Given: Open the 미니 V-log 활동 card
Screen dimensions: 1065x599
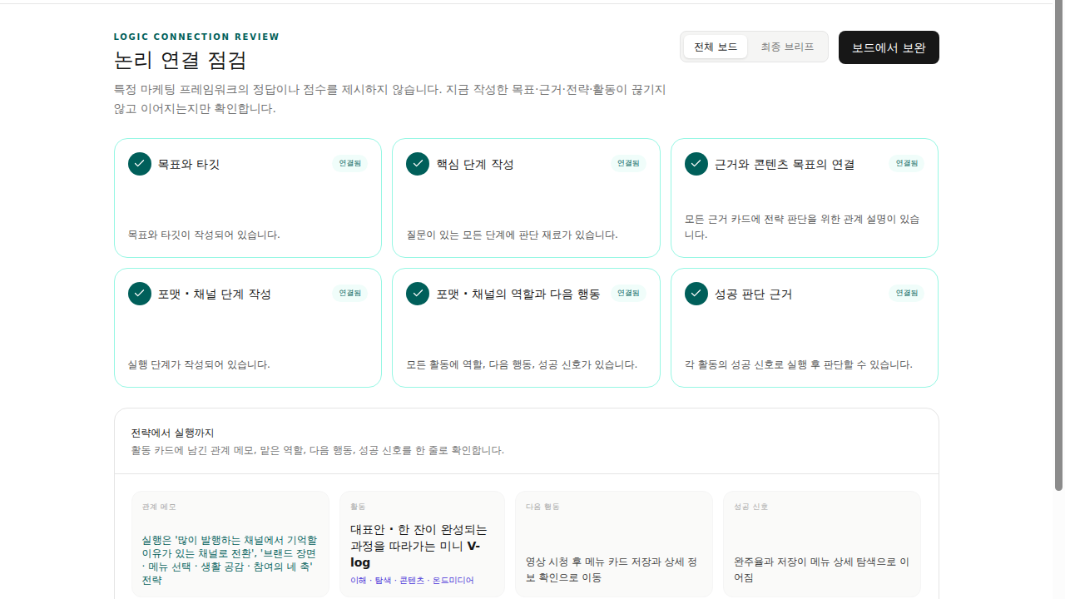Looking at the screenshot, I should [422, 544].
